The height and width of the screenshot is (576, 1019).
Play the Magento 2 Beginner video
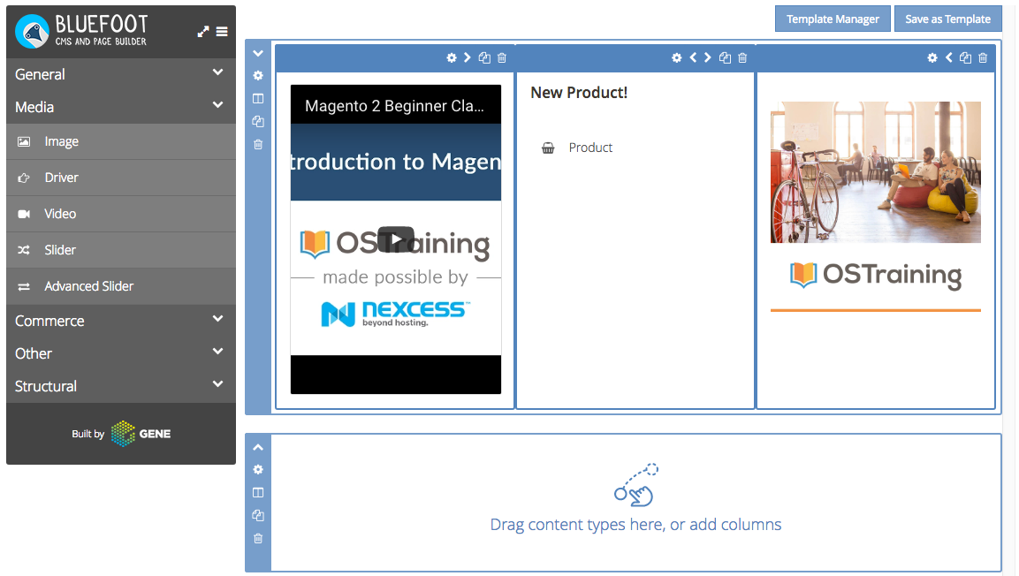pos(396,239)
